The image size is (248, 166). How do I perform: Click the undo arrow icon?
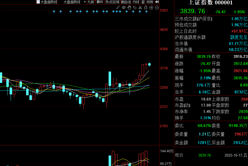click(134, 7)
